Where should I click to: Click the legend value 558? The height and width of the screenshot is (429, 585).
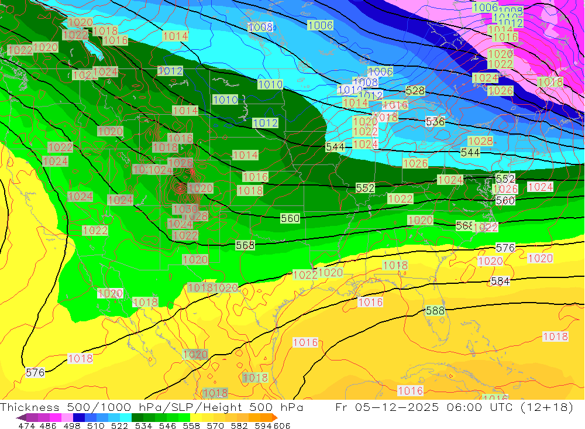pyautogui.click(x=191, y=425)
